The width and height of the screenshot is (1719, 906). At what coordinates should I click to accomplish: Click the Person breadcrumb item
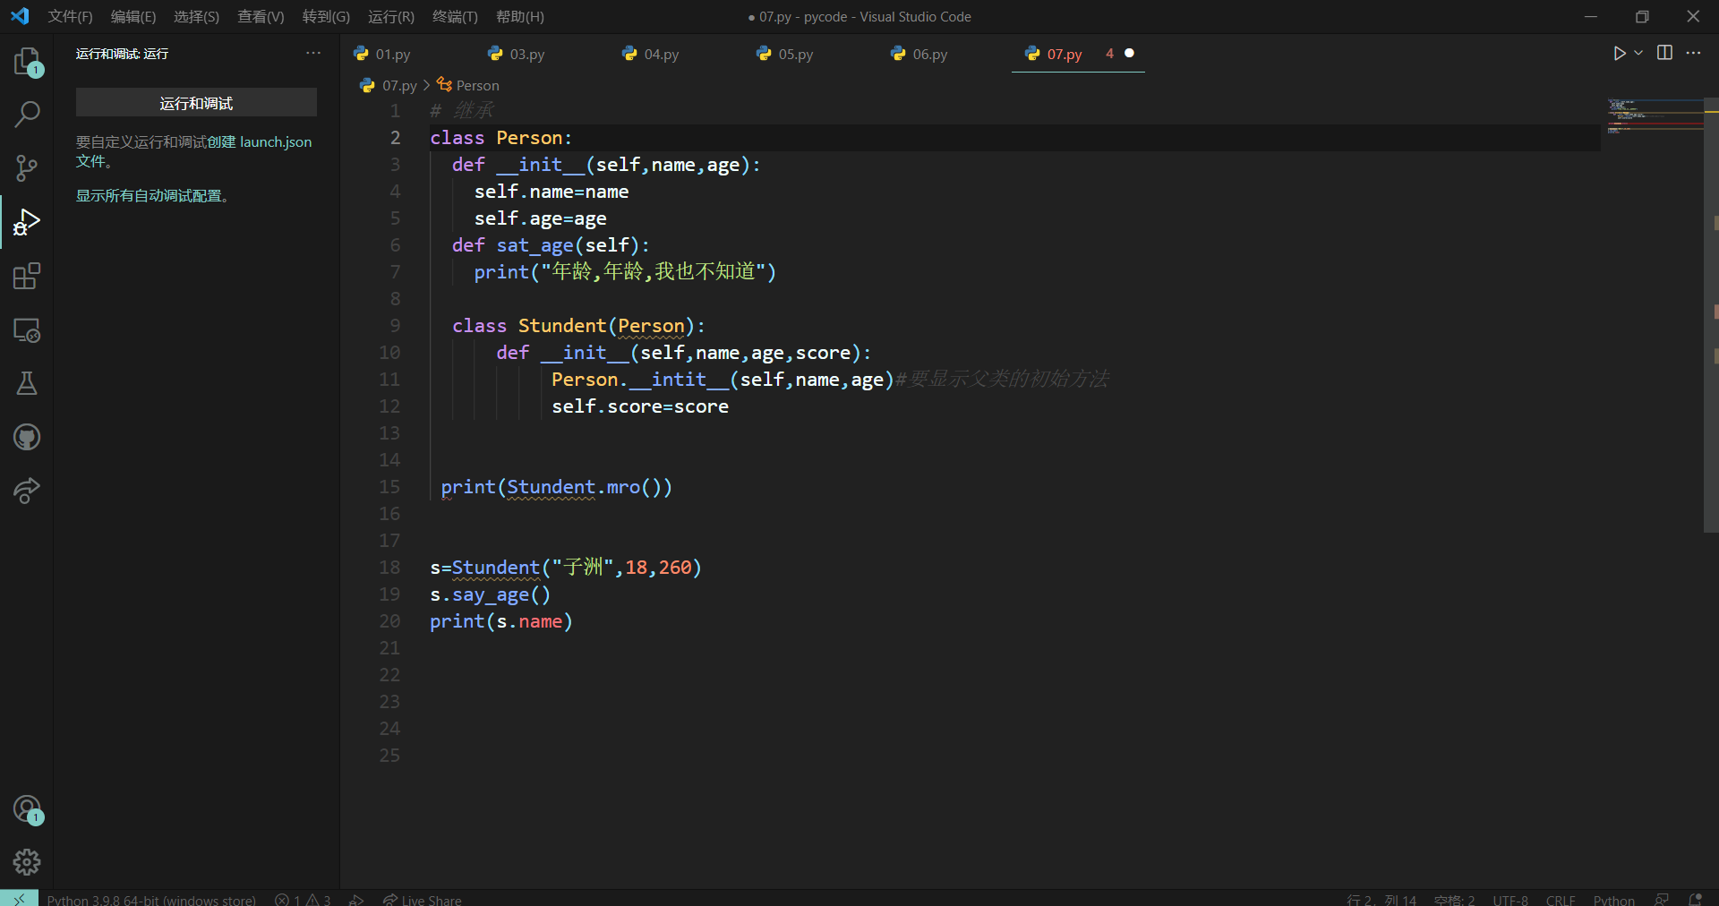(x=468, y=85)
